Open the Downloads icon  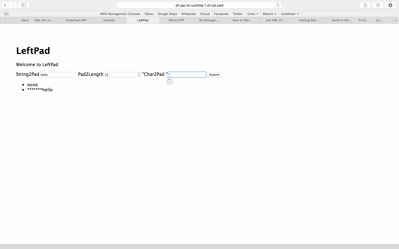pyautogui.click(x=390, y=5)
